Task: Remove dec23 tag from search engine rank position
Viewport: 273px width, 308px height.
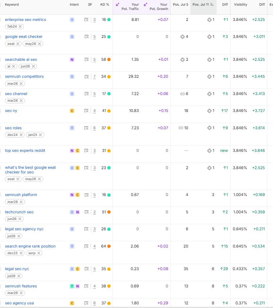Action: pyautogui.click(x=21, y=253)
